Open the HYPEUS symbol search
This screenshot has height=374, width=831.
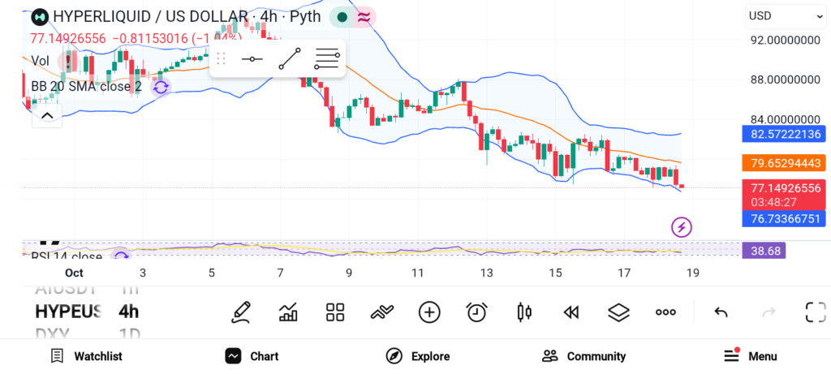[x=68, y=312]
